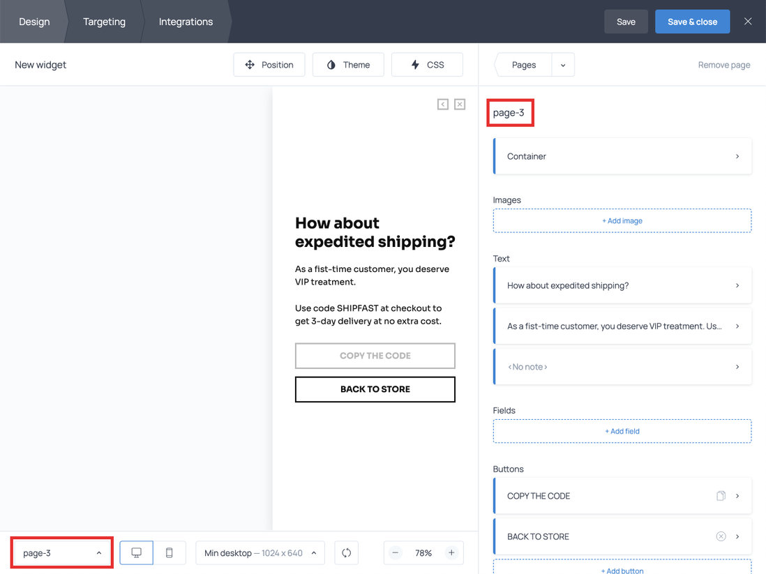
Task: Click the widget preview back arrow icon
Action: tap(443, 104)
